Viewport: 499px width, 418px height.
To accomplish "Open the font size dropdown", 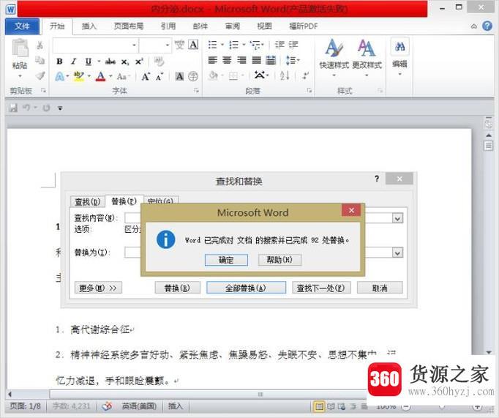I will (x=168, y=45).
